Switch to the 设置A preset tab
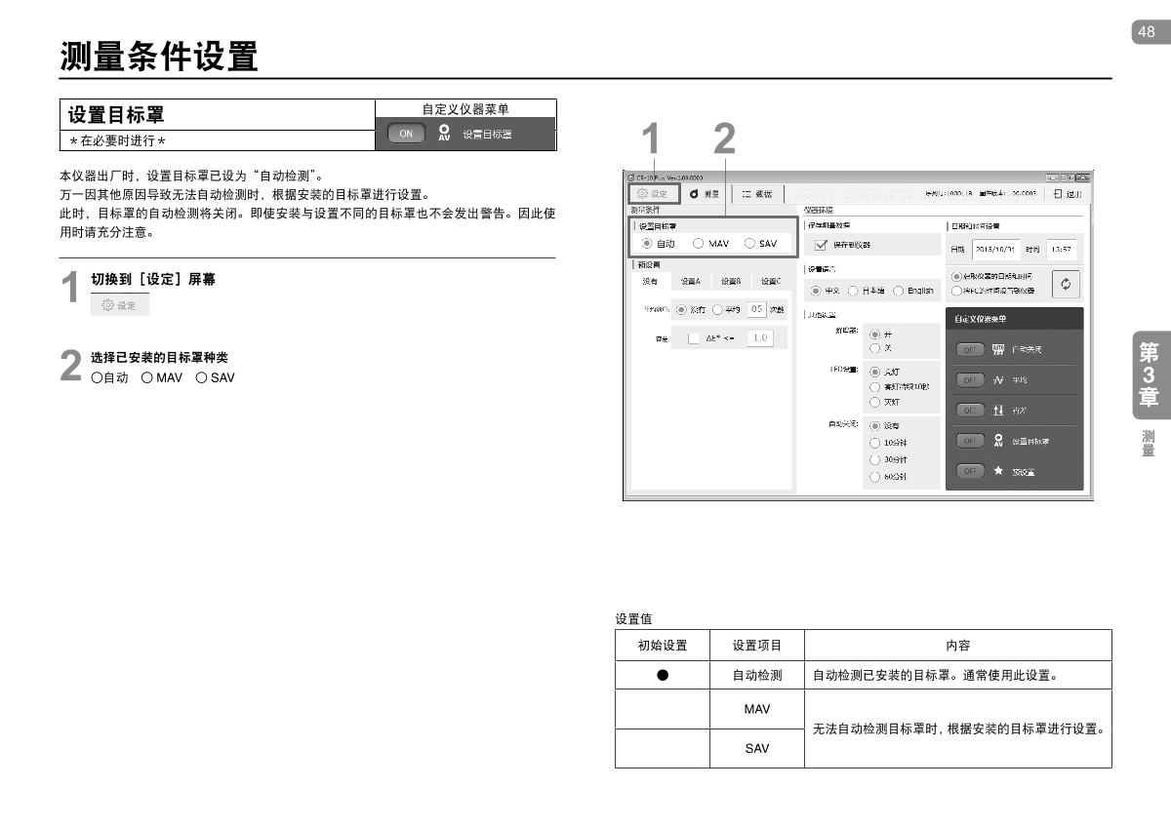 pos(690,281)
